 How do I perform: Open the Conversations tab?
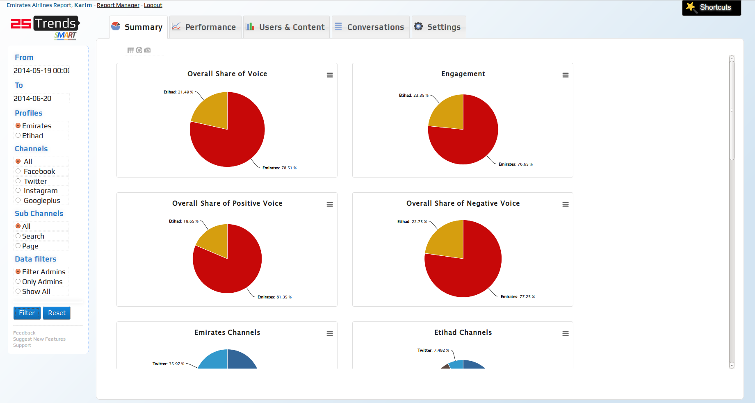click(x=370, y=27)
